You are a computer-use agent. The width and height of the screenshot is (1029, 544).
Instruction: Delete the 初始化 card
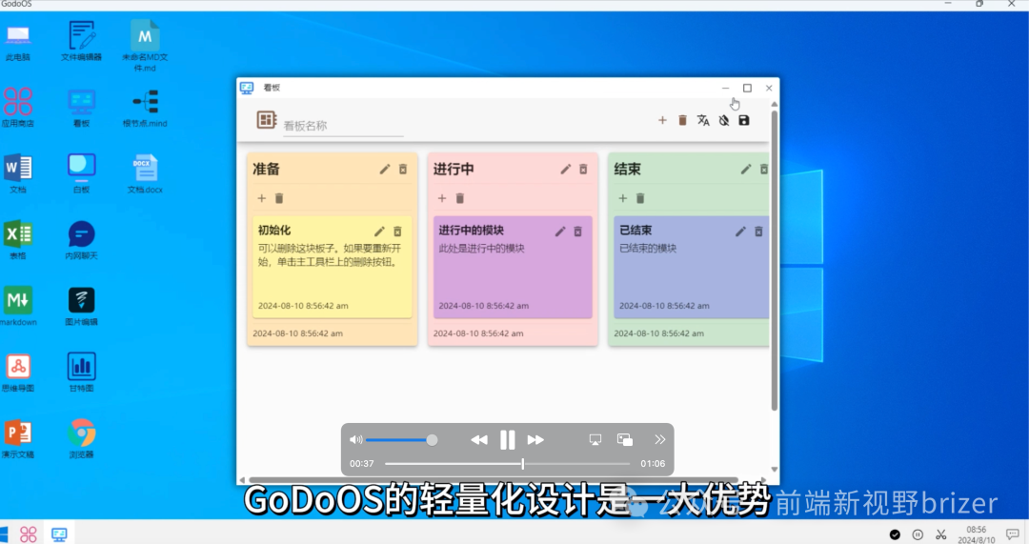(397, 232)
